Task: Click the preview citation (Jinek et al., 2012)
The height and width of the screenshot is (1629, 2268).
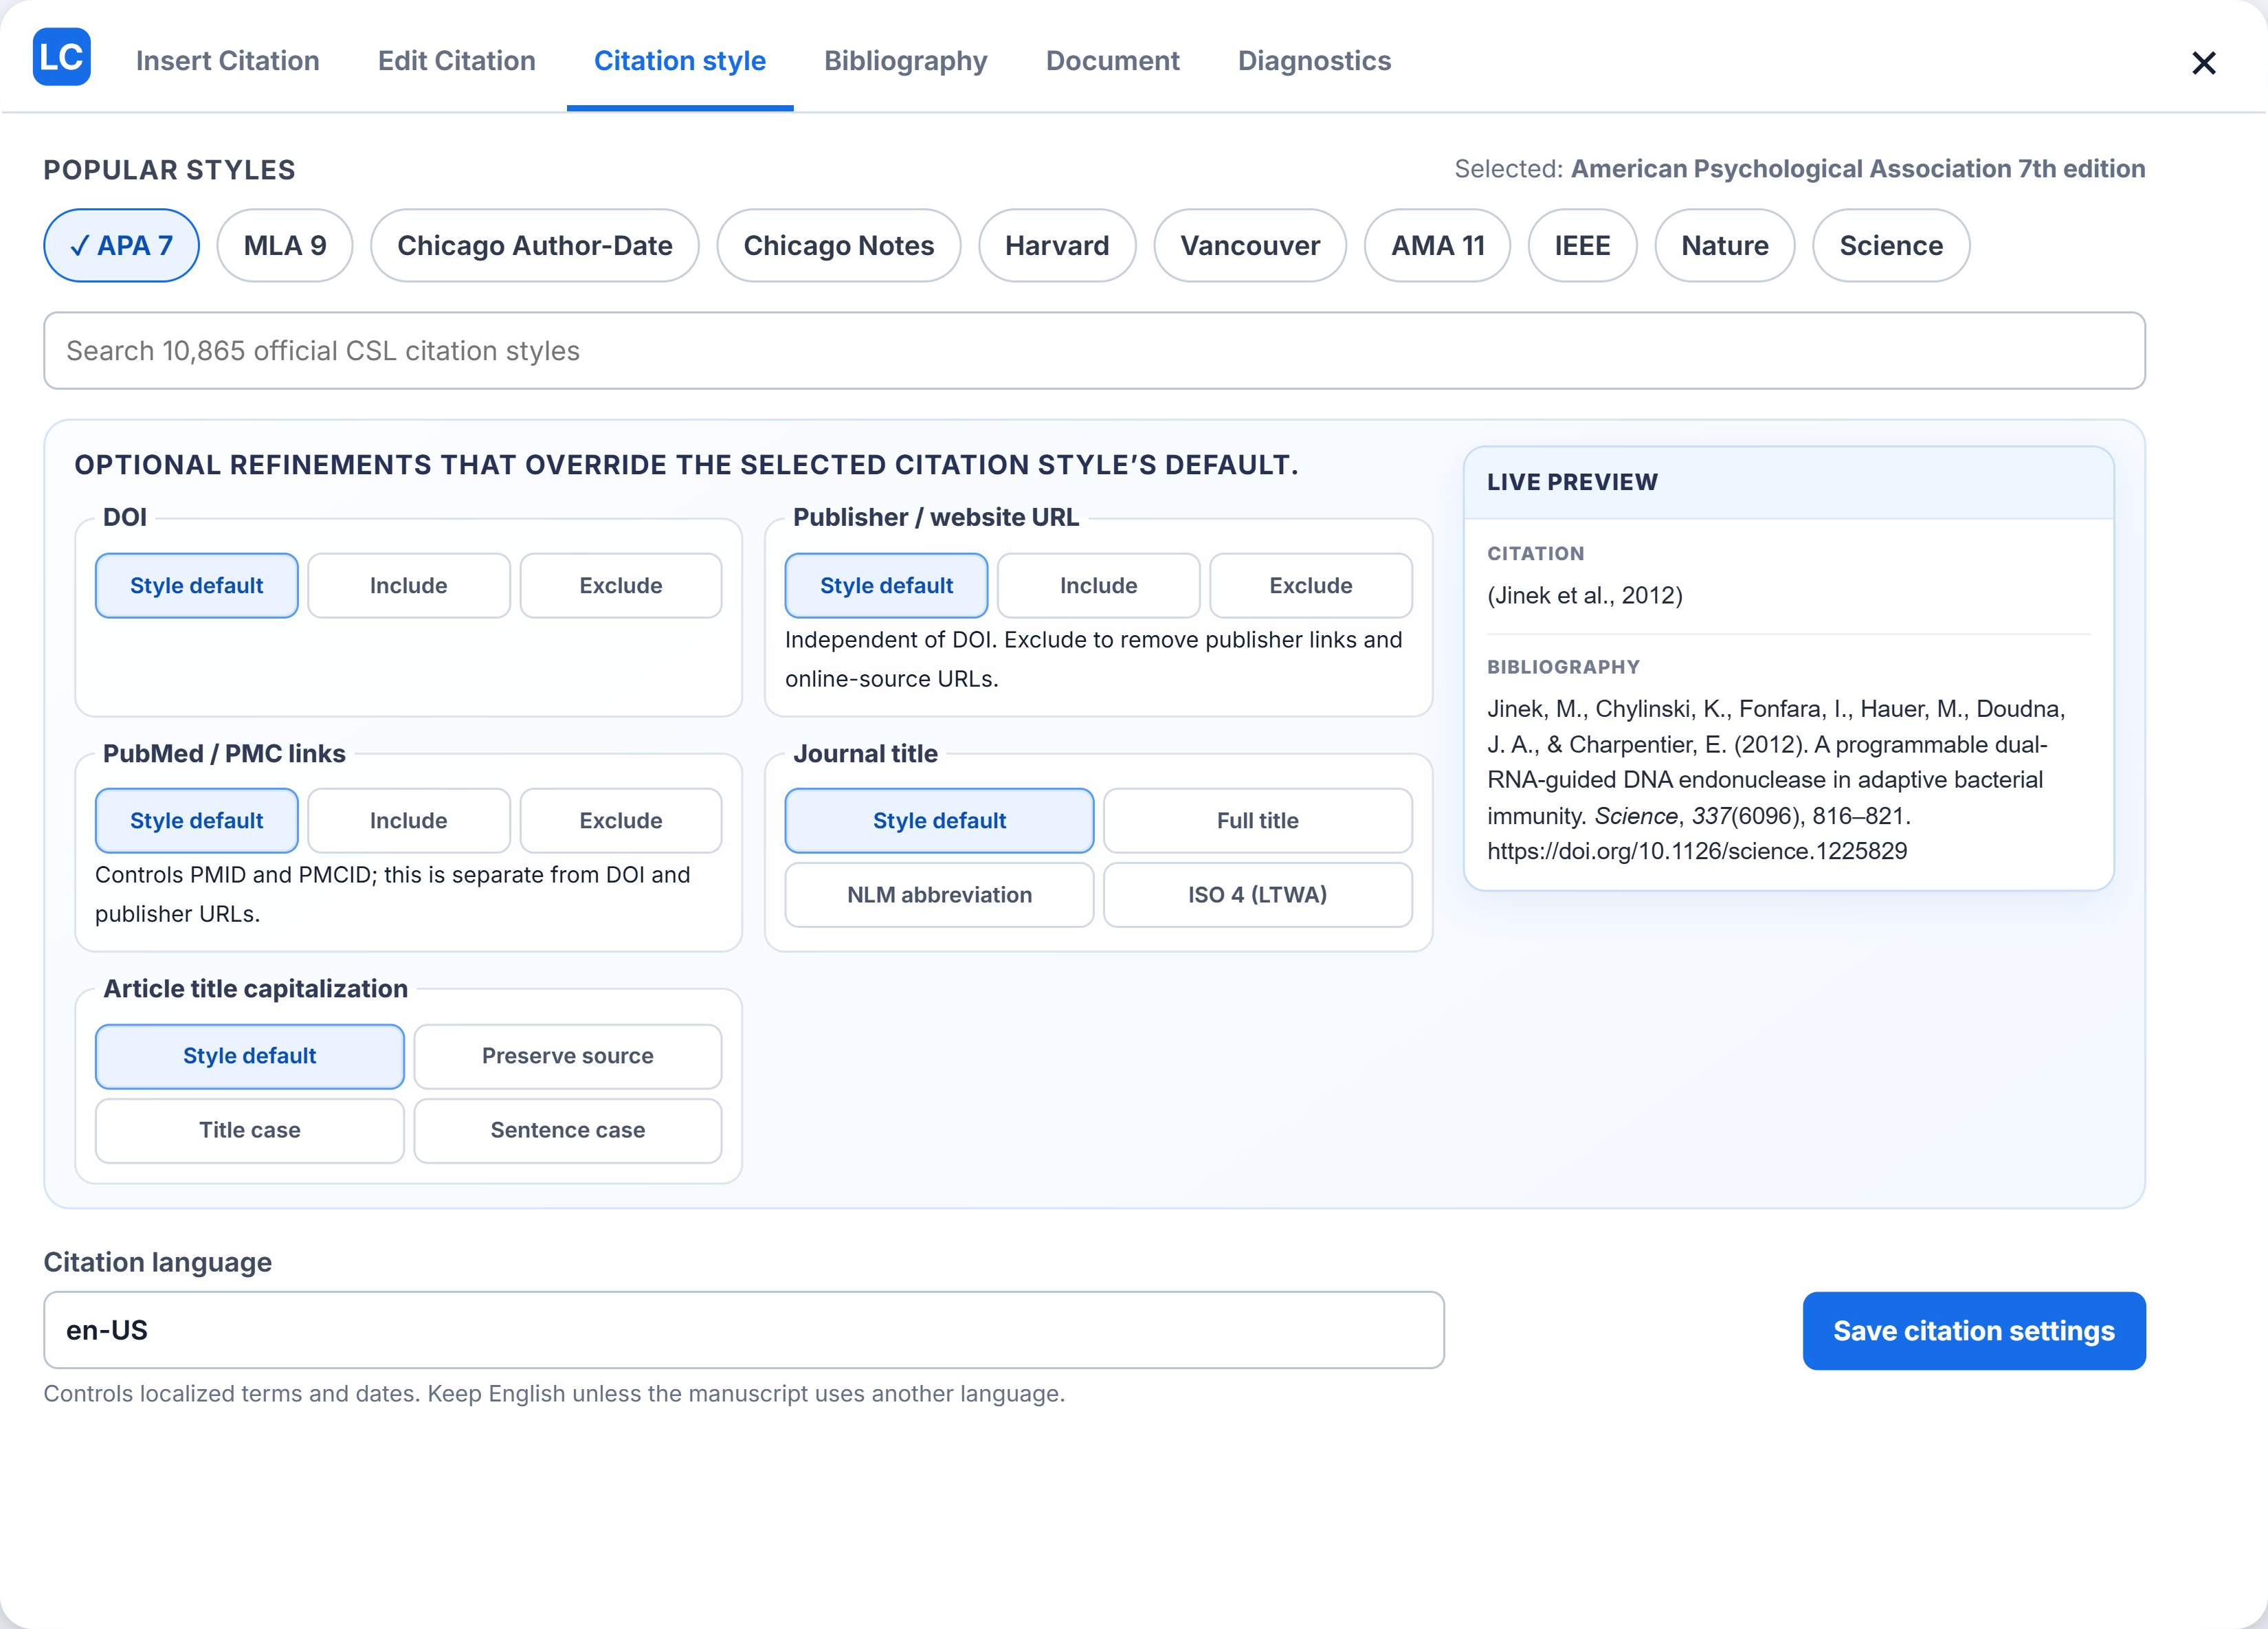Action: (x=1585, y=596)
